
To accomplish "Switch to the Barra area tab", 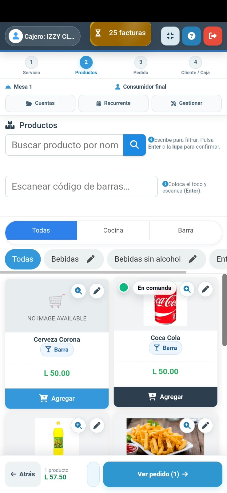I will [x=186, y=230].
